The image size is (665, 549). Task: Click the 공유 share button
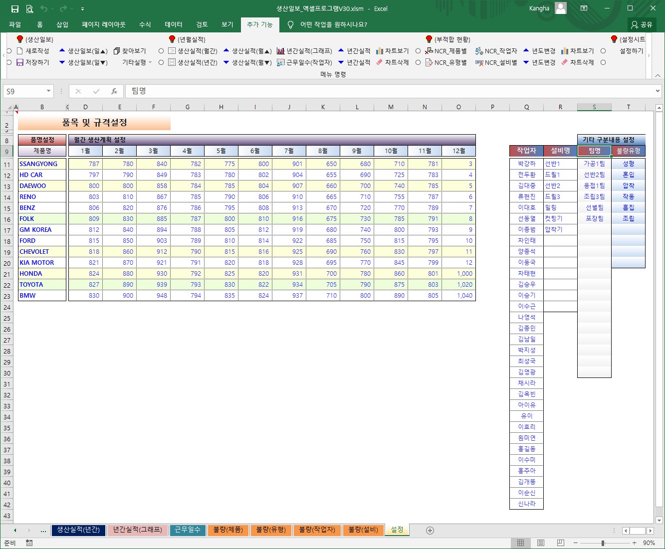[642, 24]
